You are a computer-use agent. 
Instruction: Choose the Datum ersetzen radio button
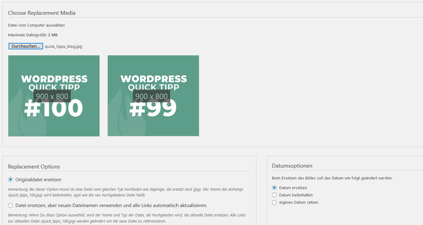coord(274,187)
